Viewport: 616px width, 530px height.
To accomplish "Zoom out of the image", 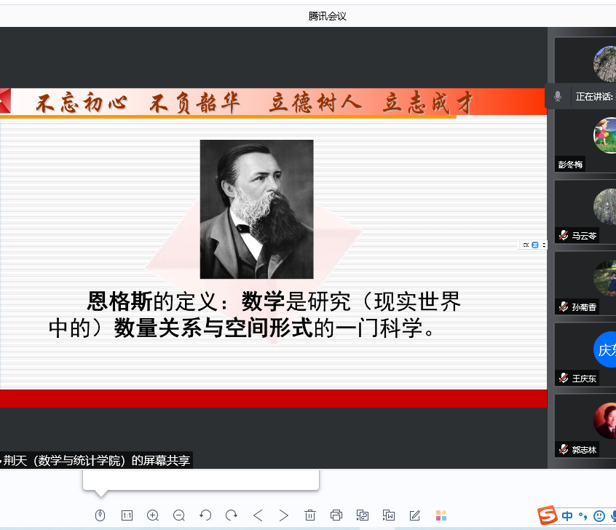I will [x=179, y=515].
